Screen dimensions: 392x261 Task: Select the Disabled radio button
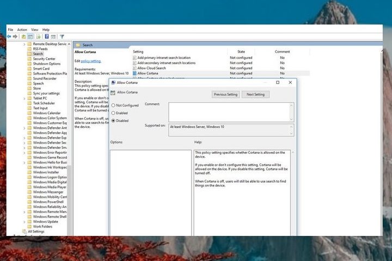[x=113, y=121]
